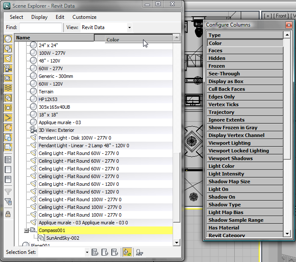Select Trajectory column entry

(245, 112)
